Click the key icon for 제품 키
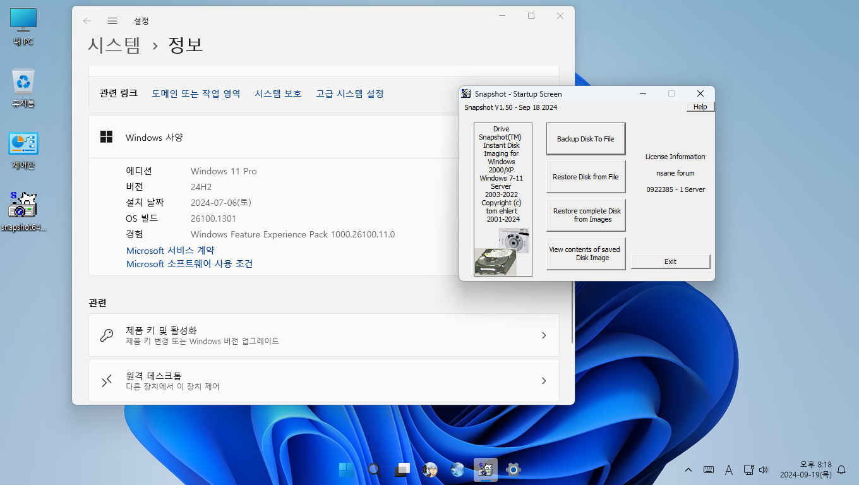 tap(107, 335)
